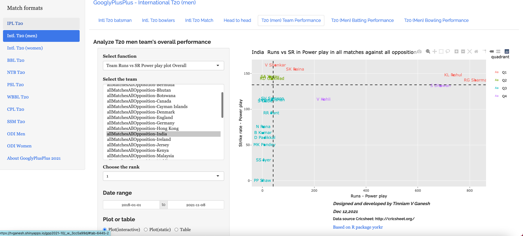
Task: Activate the Pan tool in chart toolbar
Action: pyautogui.click(x=435, y=51)
